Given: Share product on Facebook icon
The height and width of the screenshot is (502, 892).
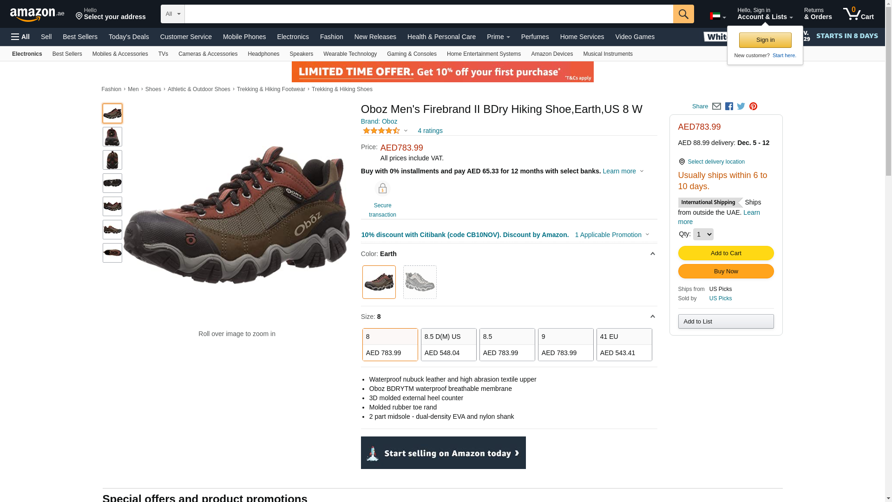Looking at the screenshot, I should (x=729, y=106).
